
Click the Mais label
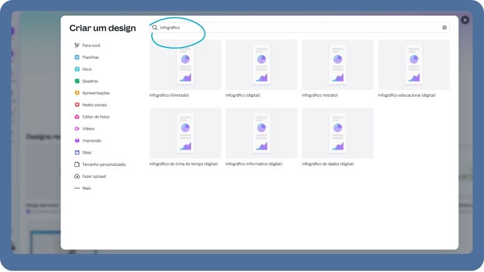pyautogui.click(x=86, y=188)
